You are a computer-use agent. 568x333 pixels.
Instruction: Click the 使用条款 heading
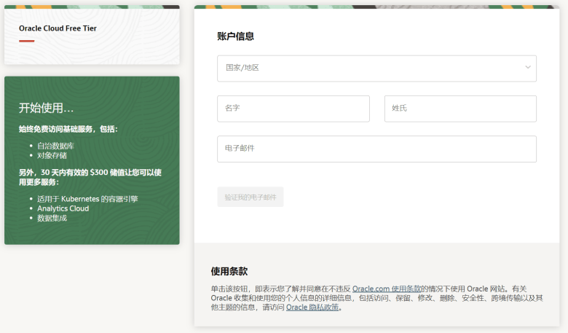(229, 271)
